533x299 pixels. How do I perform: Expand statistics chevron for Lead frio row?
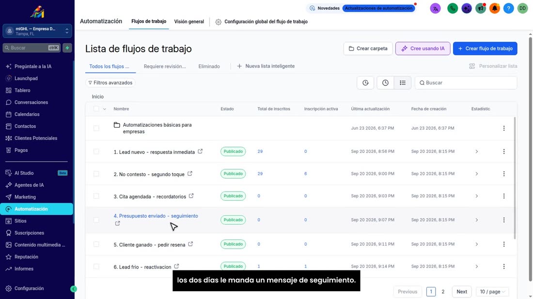[x=477, y=267]
